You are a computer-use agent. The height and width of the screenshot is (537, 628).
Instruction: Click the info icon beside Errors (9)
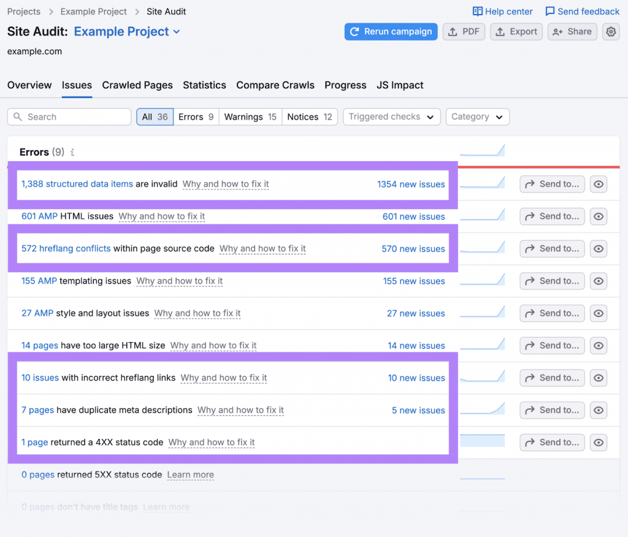(72, 152)
